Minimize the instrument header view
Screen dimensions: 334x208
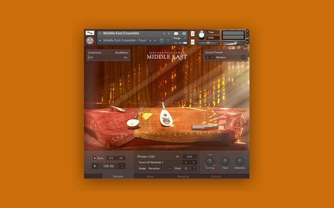[247, 35]
